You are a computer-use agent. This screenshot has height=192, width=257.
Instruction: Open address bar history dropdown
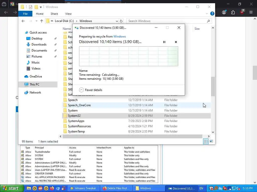pyautogui.click(x=117, y=21)
